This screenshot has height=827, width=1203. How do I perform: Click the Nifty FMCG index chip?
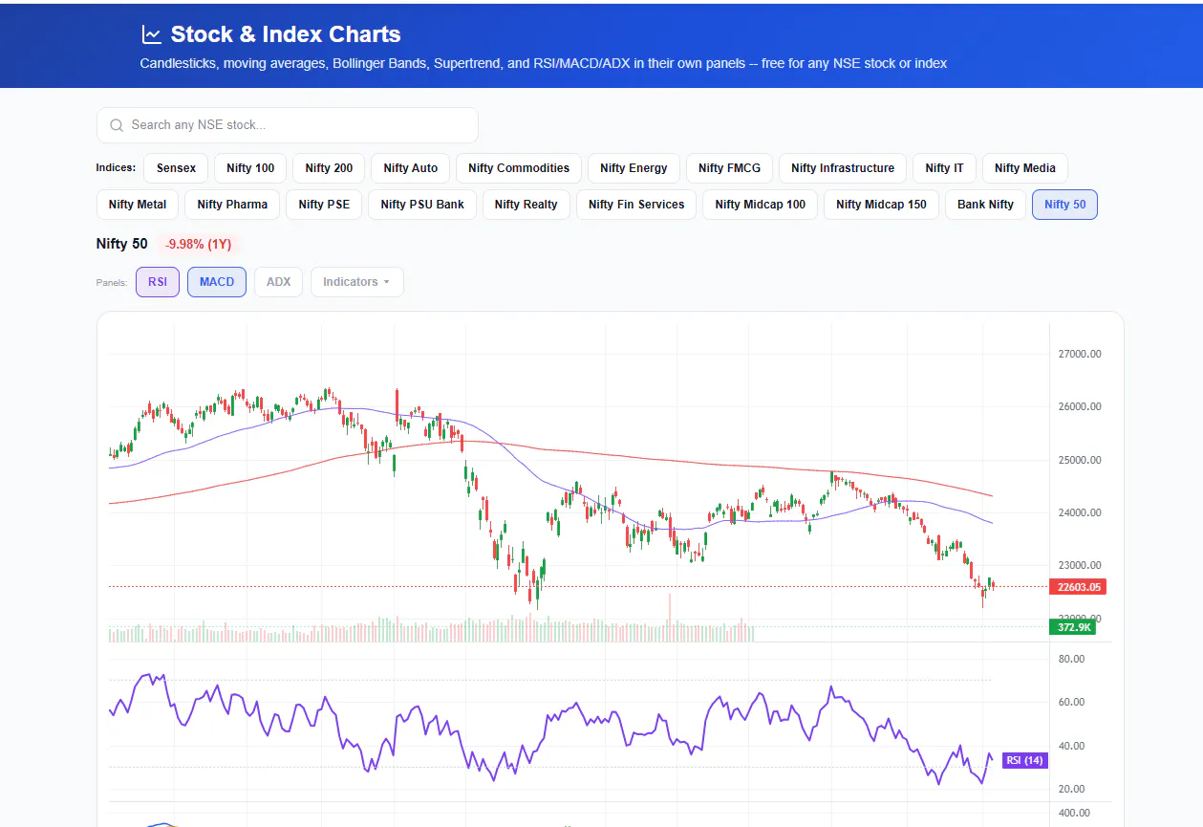[729, 168]
